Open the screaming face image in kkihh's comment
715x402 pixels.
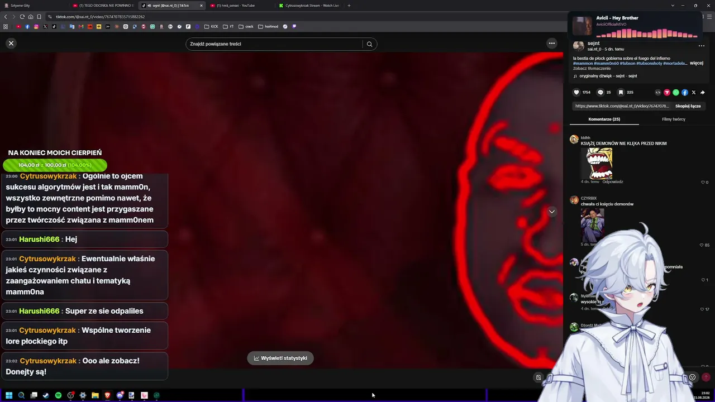[597, 162]
